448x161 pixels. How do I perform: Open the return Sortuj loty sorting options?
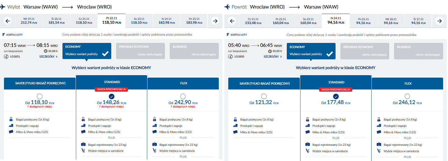click(x=237, y=35)
